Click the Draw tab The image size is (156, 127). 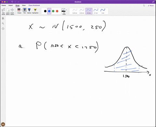point(18,6)
